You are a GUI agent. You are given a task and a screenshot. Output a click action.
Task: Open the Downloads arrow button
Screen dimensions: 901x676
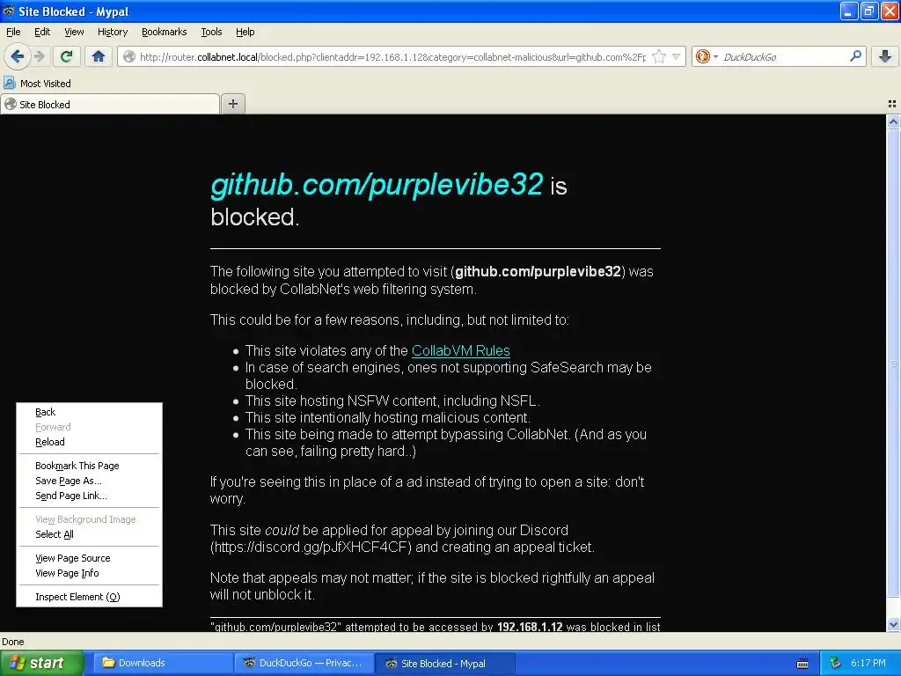[885, 56]
